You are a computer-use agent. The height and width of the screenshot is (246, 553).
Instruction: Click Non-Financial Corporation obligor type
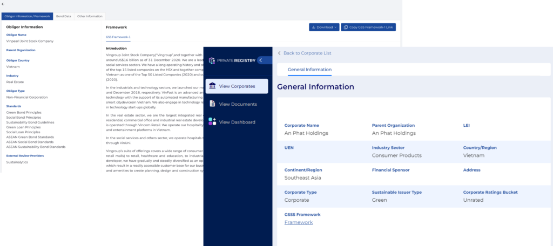[x=27, y=97]
